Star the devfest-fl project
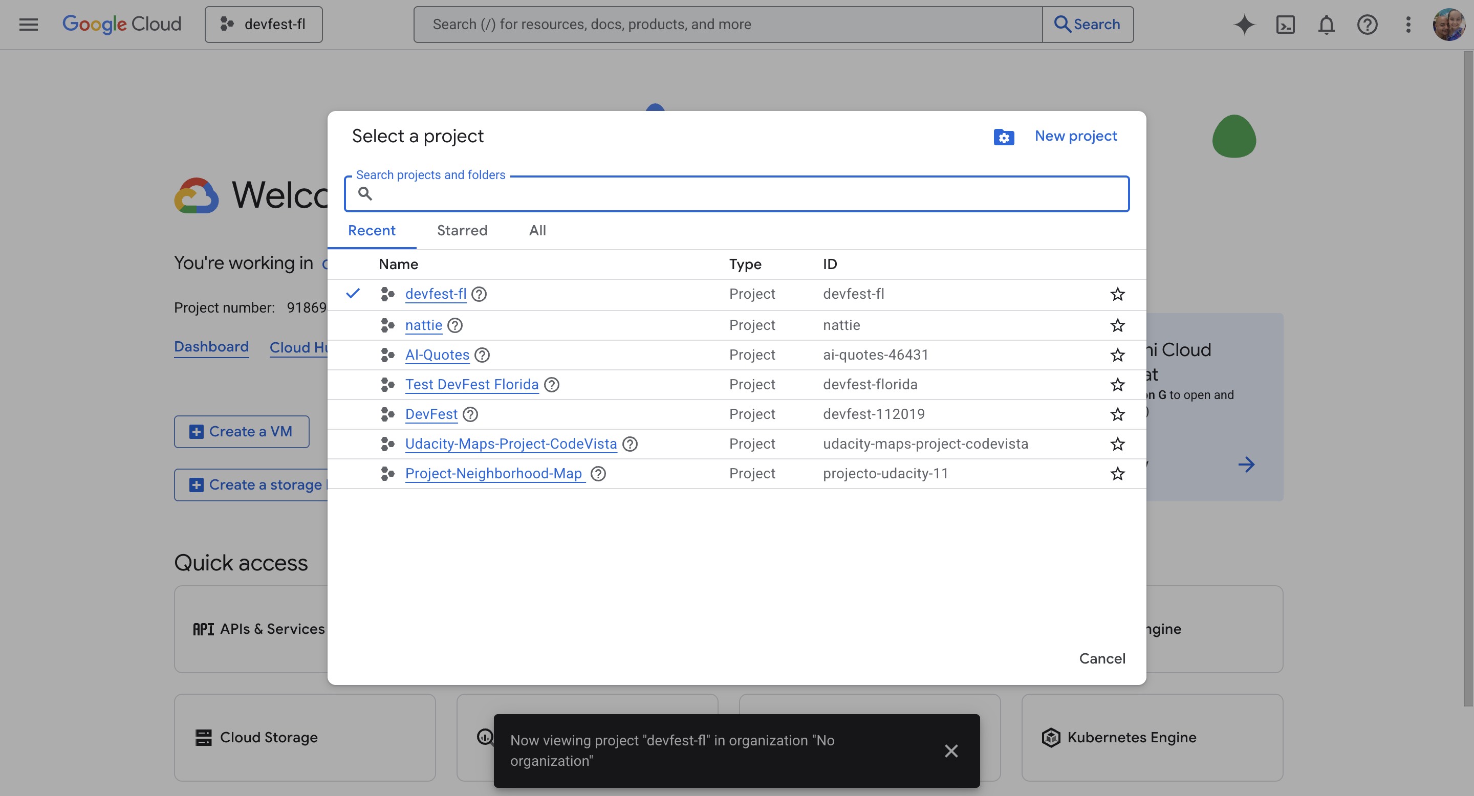The height and width of the screenshot is (796, 1474). (1117, 295)
